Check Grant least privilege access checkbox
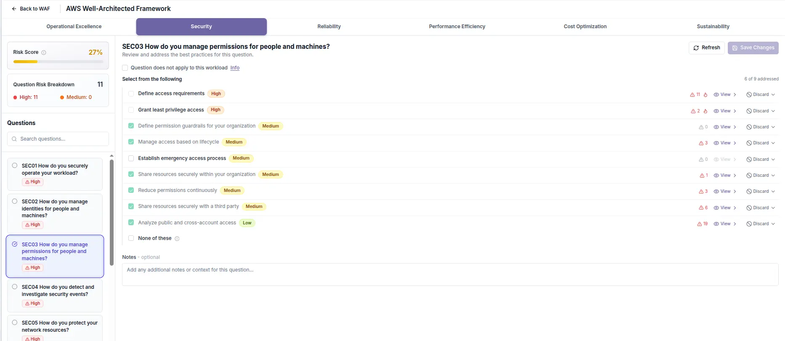785x341 pixels. pos(131,110)
